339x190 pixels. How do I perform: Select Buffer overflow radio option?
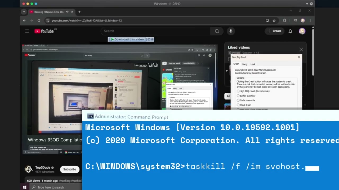click(246, 96)
